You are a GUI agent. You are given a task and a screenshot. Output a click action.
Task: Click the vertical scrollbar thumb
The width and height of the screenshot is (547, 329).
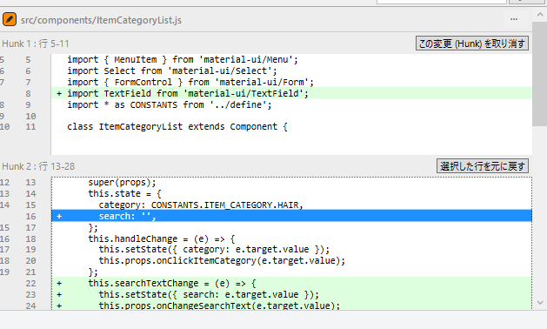540,74
